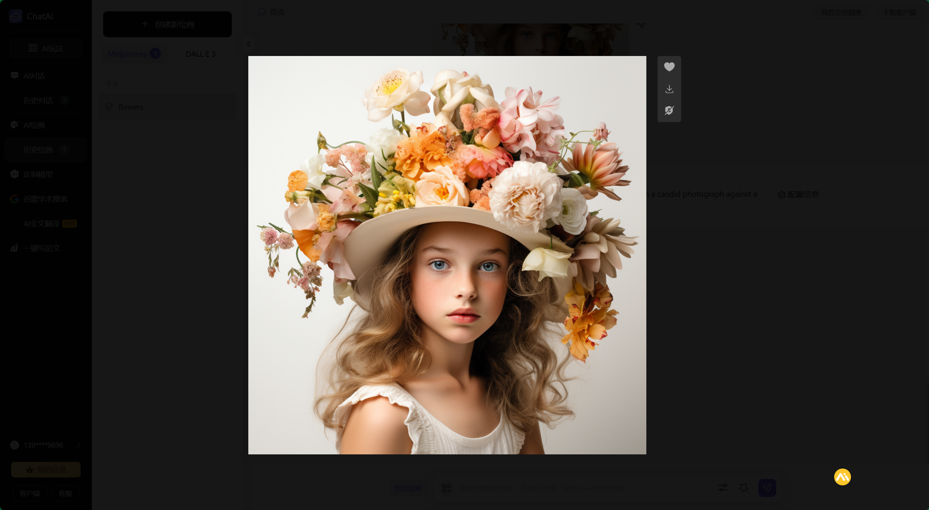Toggle the crossed-out shield privacy icon

(669, 111)
